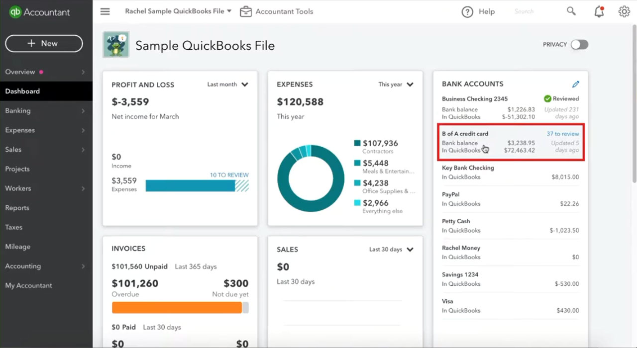Click the $8,015.00 Key Bank balance
Image resolution: width=637 pixels, height=348 pixels.
point(565,177)
